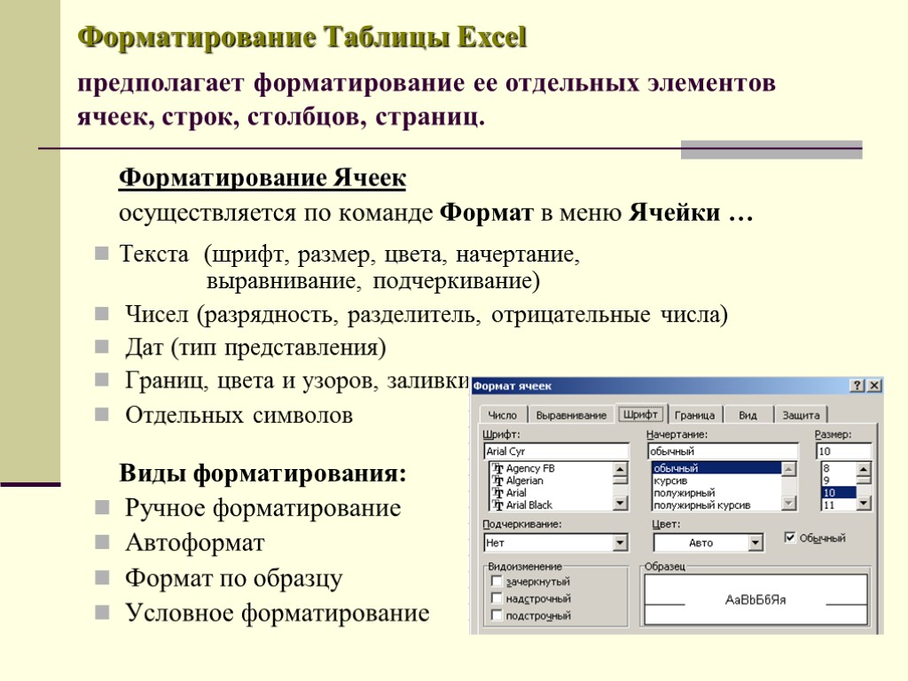Image resolution: width=908 pixels, height=681 pixels.
Task: Open the Вид tab
Action: point(748,415)
